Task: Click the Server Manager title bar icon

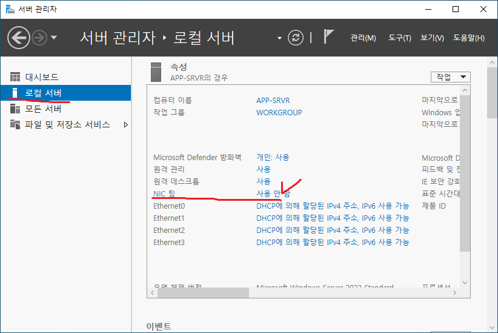Action: pos(10,9)
